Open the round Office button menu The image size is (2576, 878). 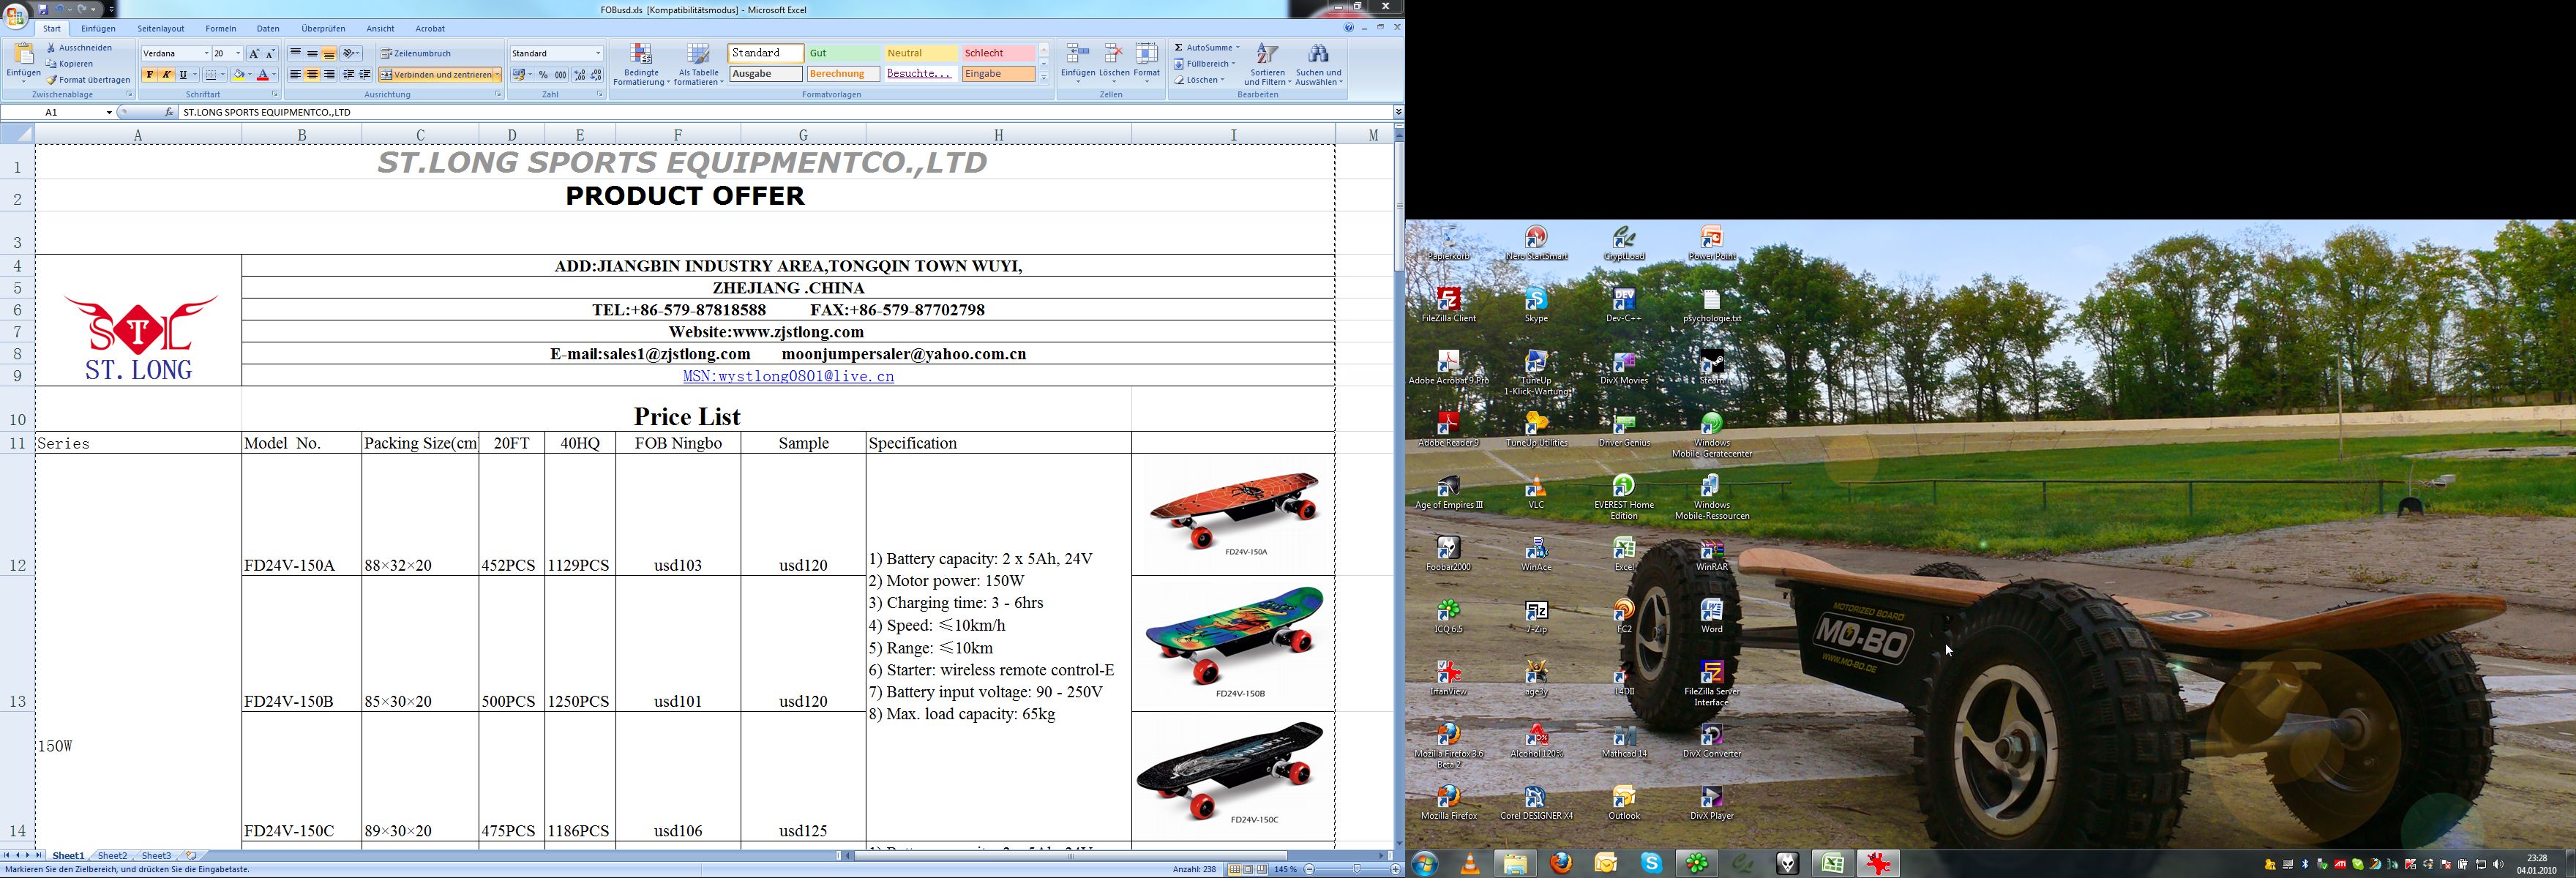pos(15,16)
